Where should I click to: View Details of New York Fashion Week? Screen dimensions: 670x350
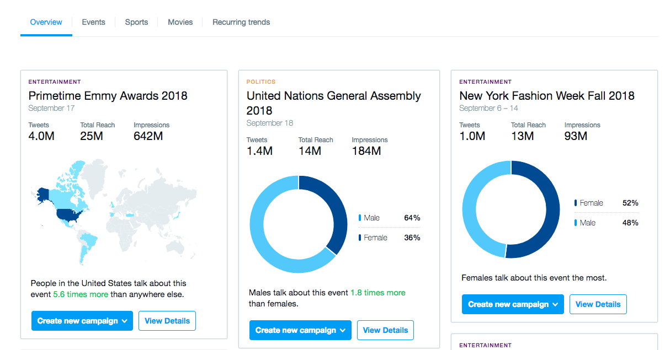(x=598, y=304)
